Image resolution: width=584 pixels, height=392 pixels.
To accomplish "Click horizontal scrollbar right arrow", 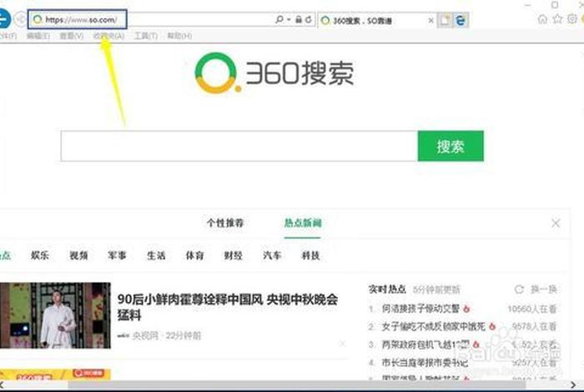I will coord(574,385).
